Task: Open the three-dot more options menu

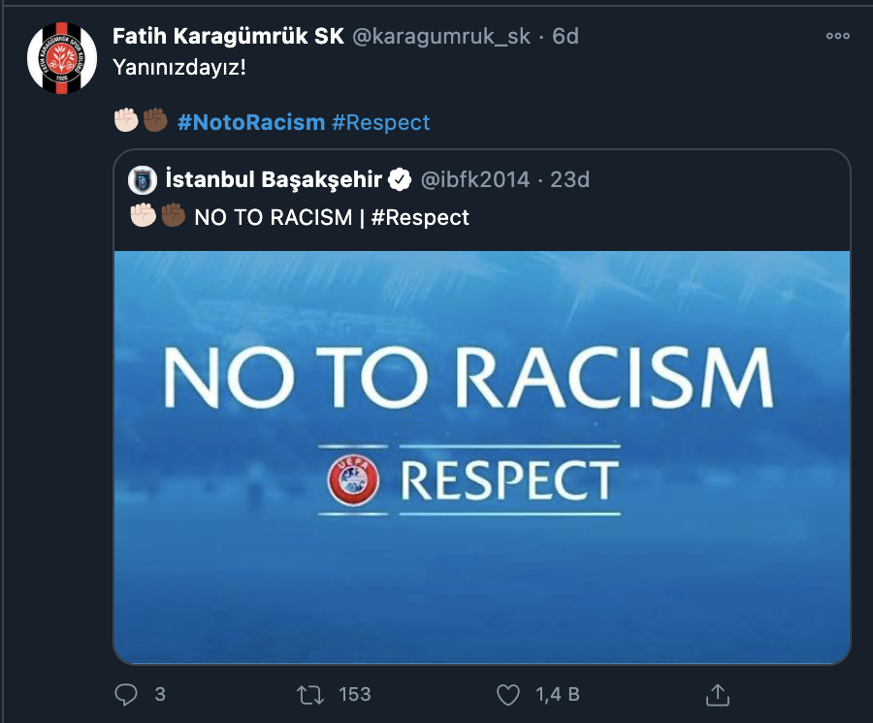Action: (837, 36)
